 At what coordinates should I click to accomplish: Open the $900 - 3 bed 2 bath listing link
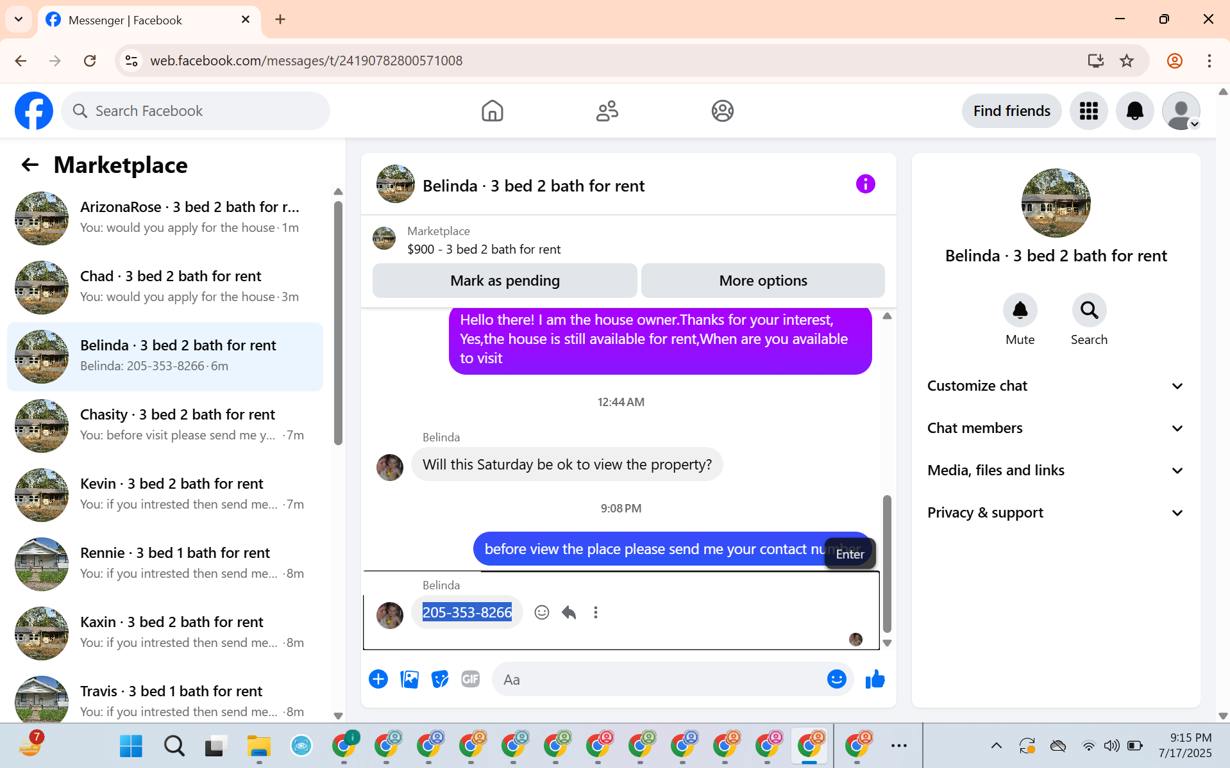coord(484,249)
